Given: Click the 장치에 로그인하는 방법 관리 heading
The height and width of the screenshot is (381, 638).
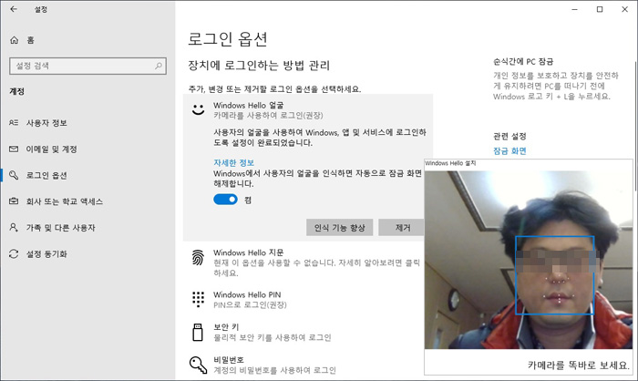Looking at the screenshot, I should [x=259, y=66].
